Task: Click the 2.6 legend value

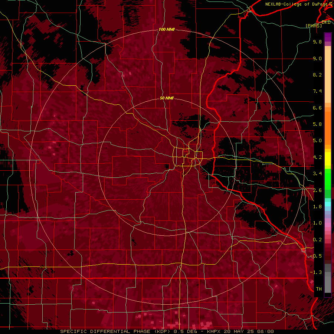Action: point(317,190)
